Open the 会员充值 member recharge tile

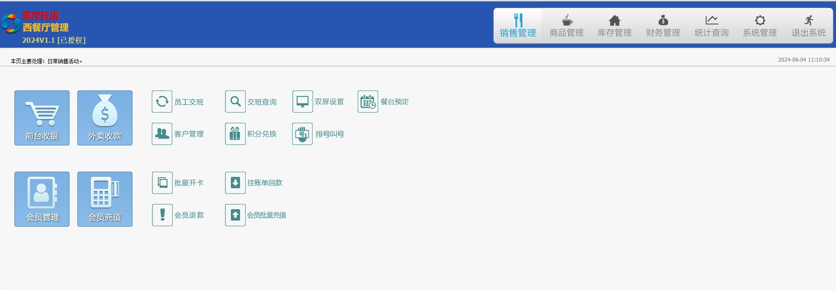coord(105,199)
